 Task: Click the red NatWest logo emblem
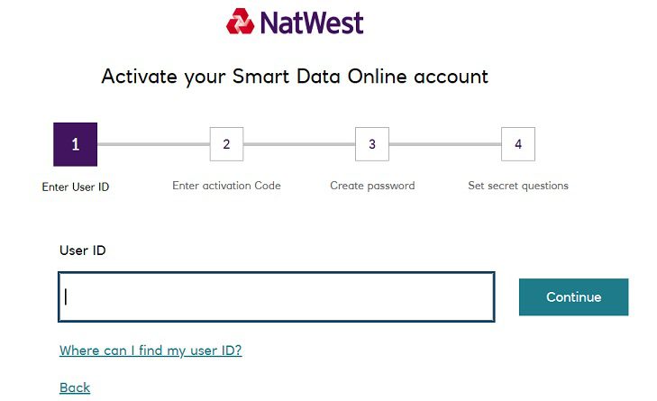(241, 21)
